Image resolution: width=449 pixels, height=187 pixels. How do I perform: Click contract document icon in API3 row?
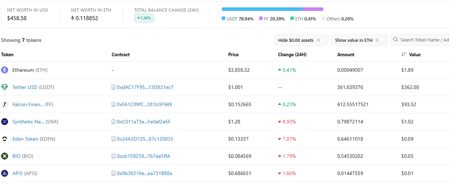point(113,173)
